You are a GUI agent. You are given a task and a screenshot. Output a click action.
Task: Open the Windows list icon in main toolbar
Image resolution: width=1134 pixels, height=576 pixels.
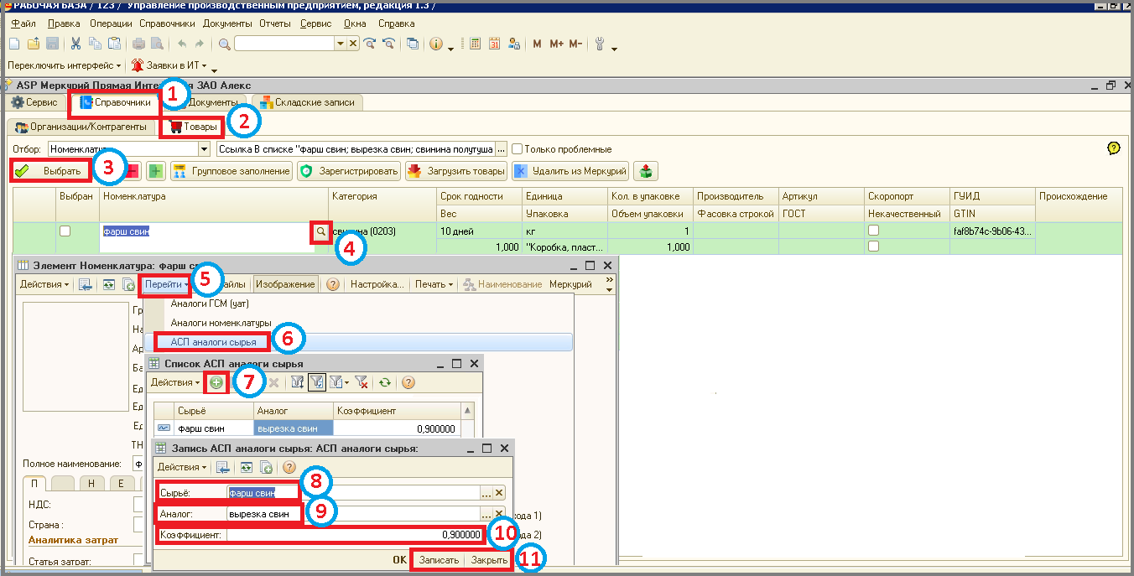pyautogui.click(x=413, y=44)
